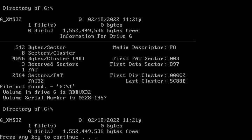This screenshot has width=252, height=140.
Task: Click the 'Press any key to continue' prompt
Action: pos(48,137)
